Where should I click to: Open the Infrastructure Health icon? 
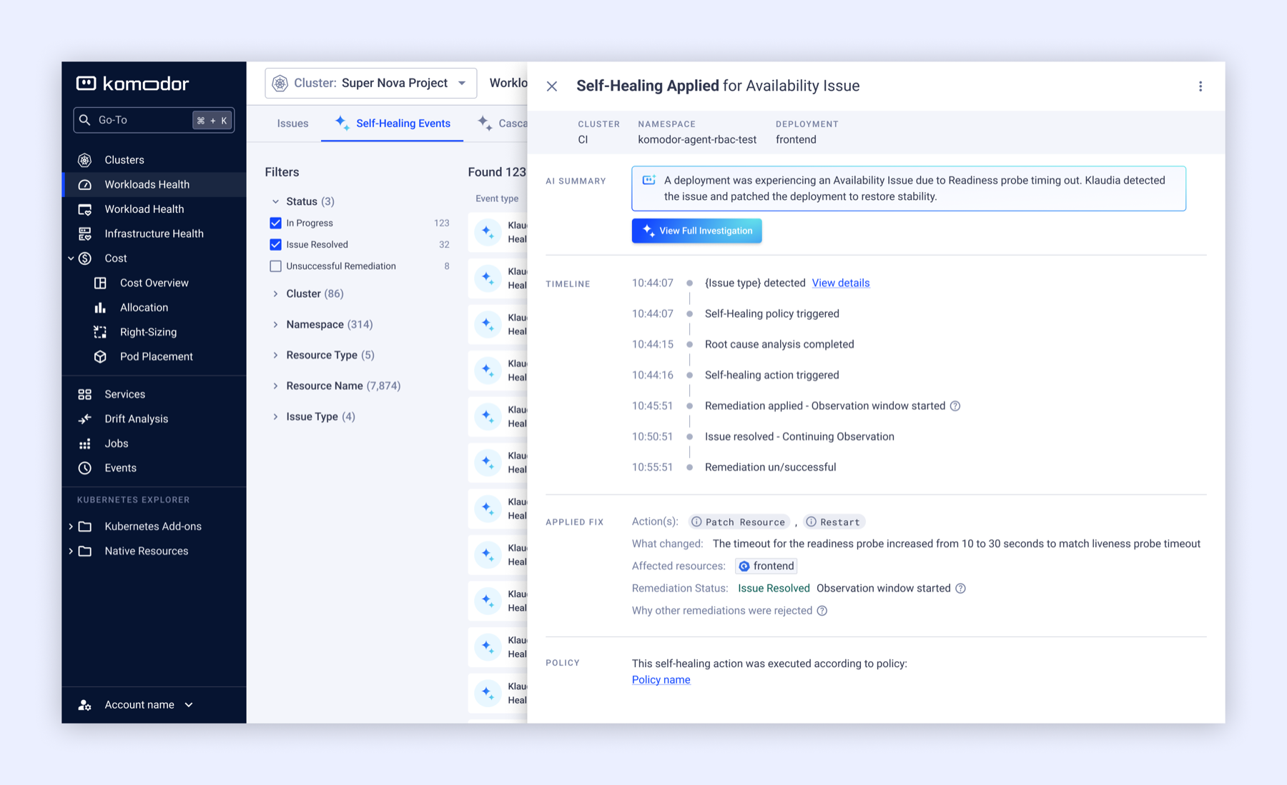pyautogui.click(x=85, y=234)
